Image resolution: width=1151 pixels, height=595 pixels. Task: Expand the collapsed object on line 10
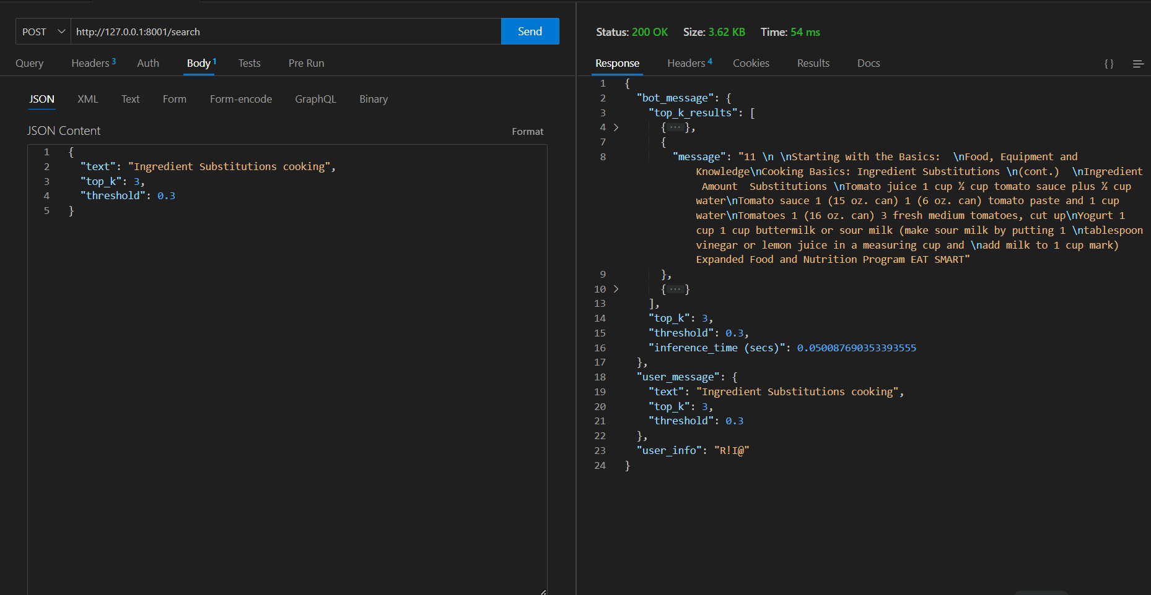coord(616,289)
